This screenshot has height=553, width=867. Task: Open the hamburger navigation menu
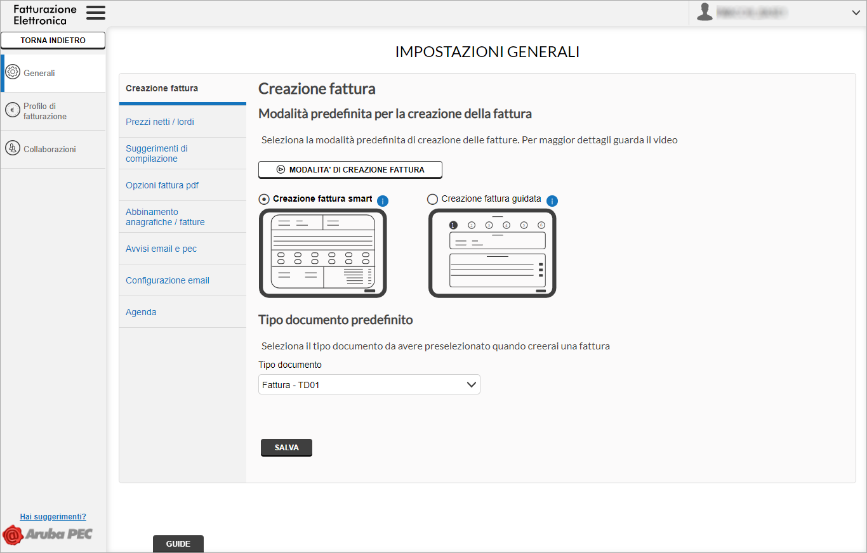[x=95, y=12]
